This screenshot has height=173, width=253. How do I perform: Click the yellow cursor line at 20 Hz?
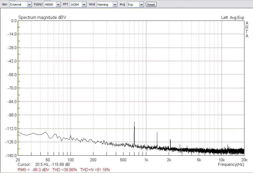tap(19, 88)
